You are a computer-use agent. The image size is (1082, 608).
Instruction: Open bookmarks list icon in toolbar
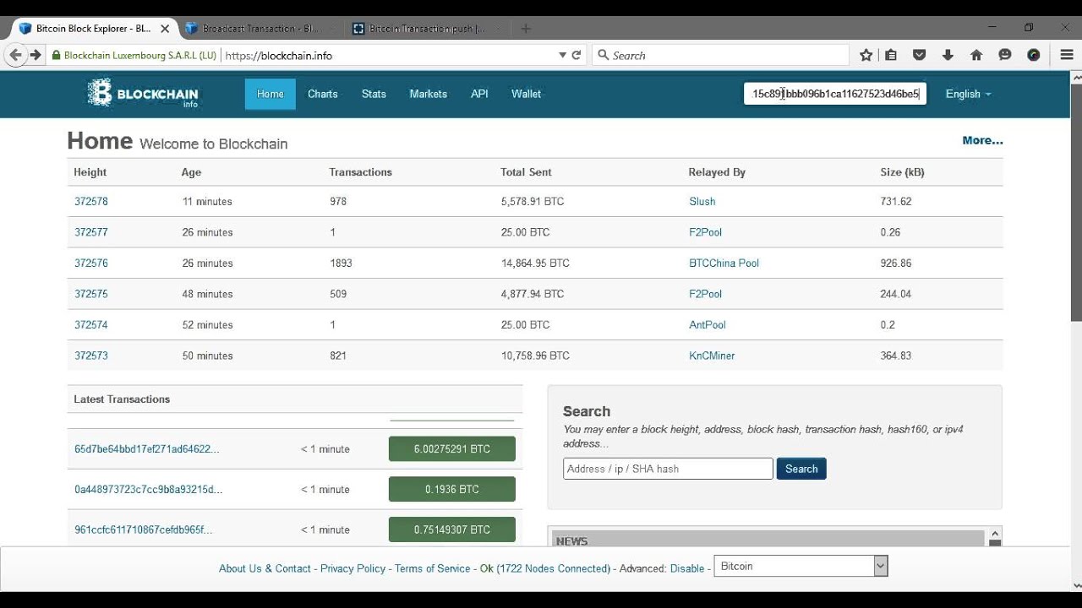coord(891,55)
